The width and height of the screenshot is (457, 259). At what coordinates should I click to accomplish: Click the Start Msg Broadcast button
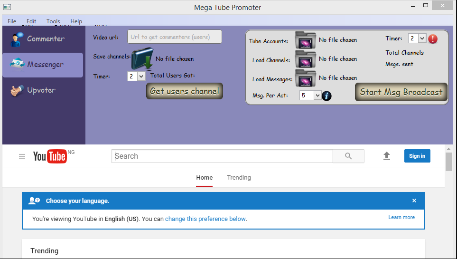[x=401, y=92]
